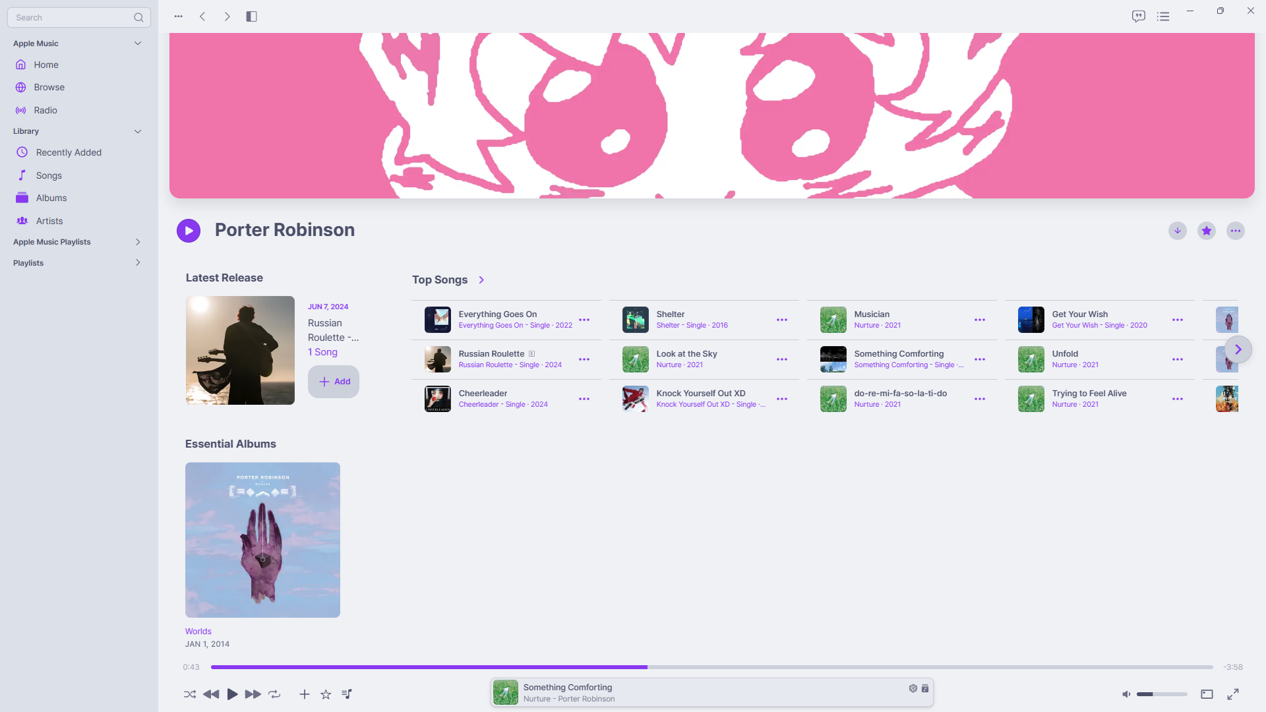Screen dimensions: 1266x712
Task: Download Porter Robinson with the arrow icon
Action: (1178, 231)
